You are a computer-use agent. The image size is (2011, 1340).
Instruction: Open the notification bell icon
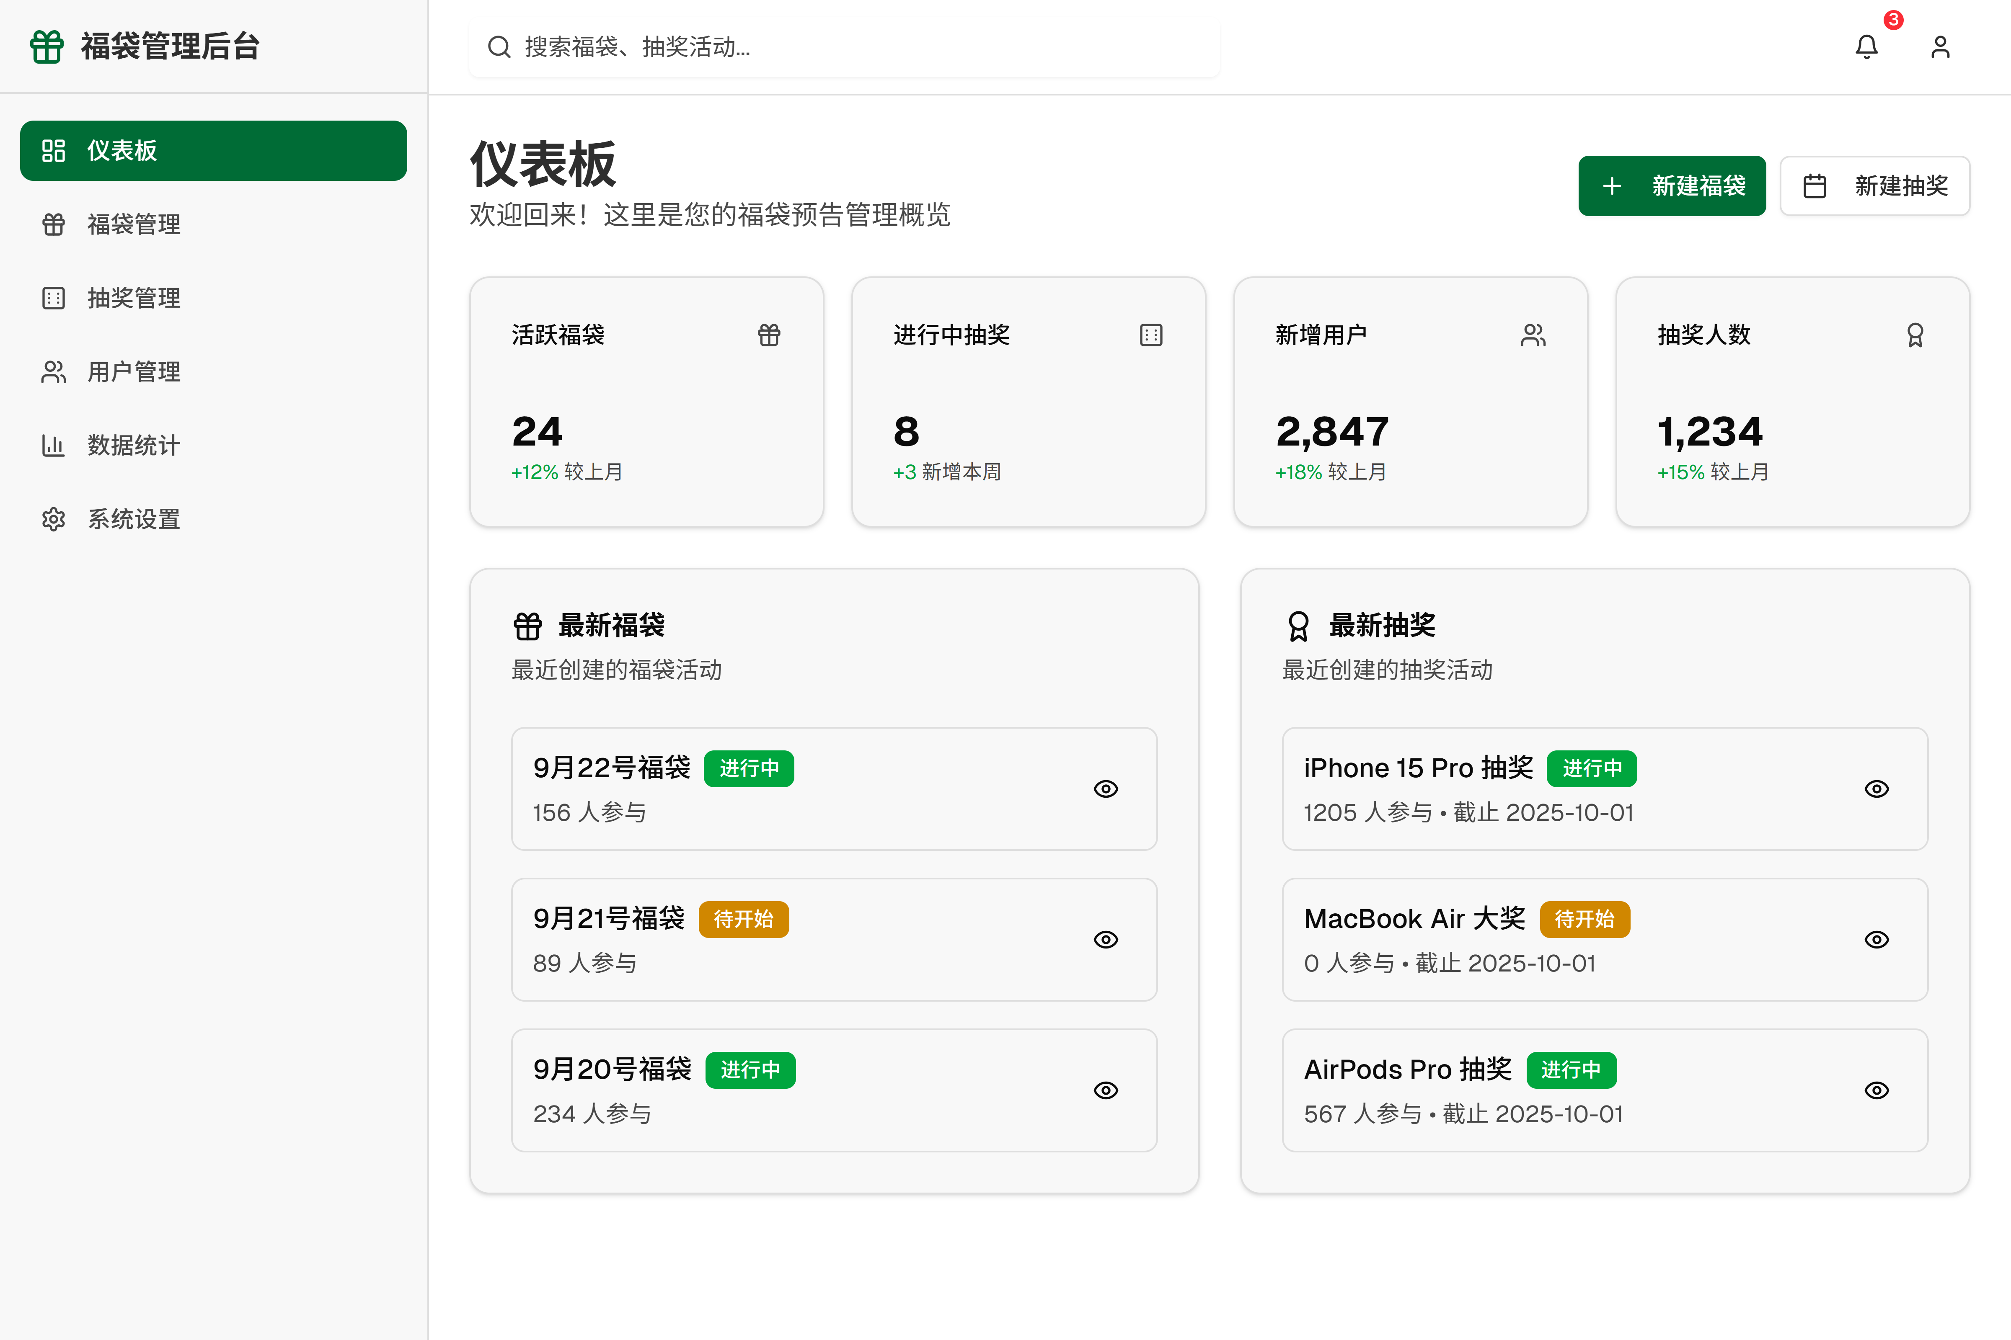[x=1866, y=47]
